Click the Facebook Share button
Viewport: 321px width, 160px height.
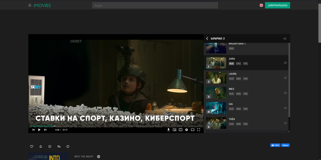point(285,145)
